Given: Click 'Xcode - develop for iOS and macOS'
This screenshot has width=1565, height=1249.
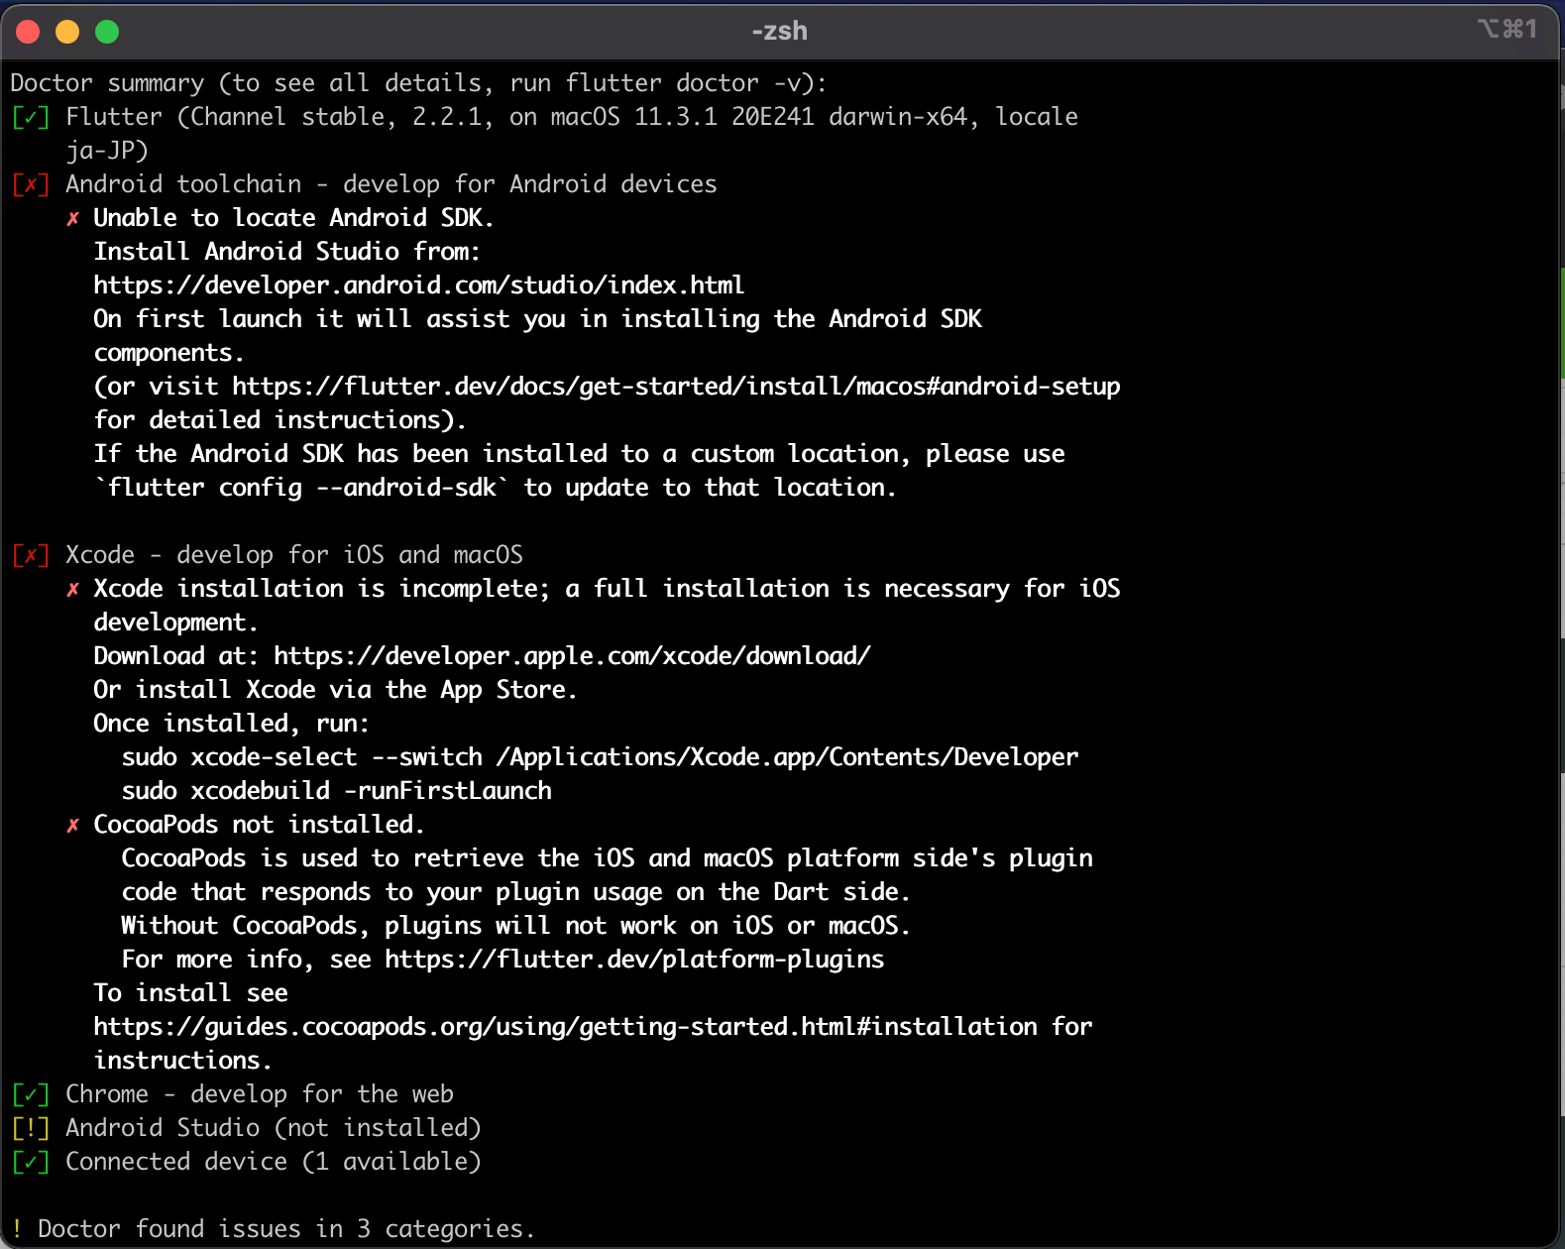Looking at the screenshot, I should point(294,555).
